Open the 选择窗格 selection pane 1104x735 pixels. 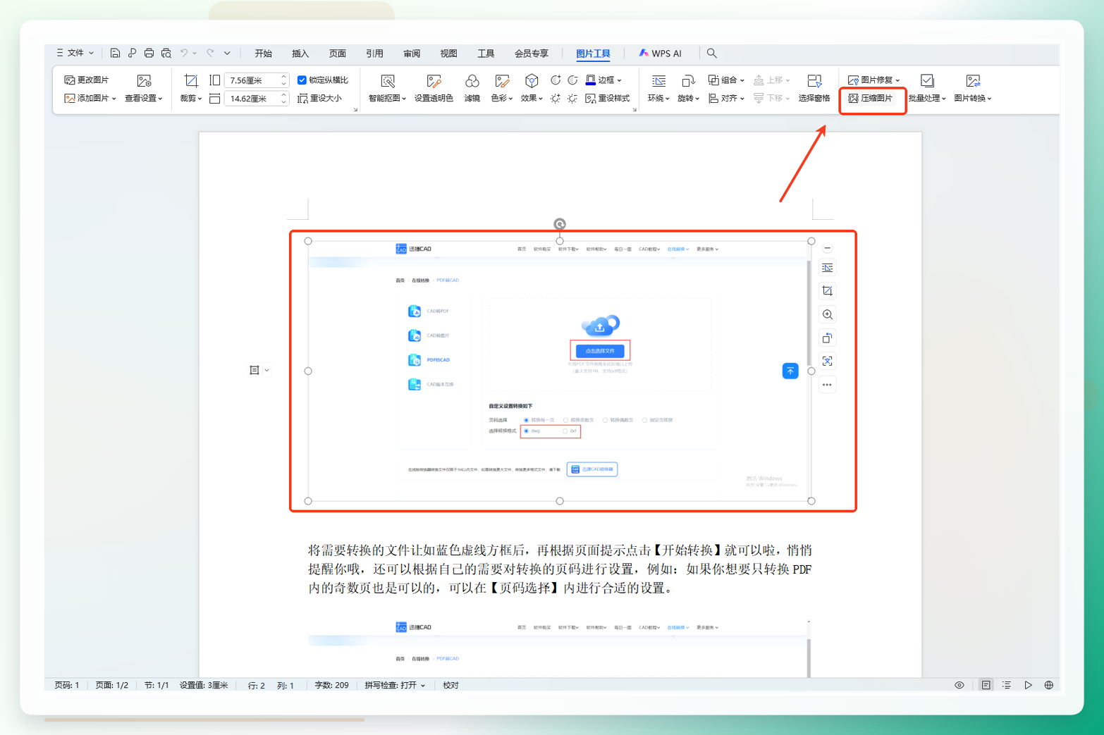point(814,89)
